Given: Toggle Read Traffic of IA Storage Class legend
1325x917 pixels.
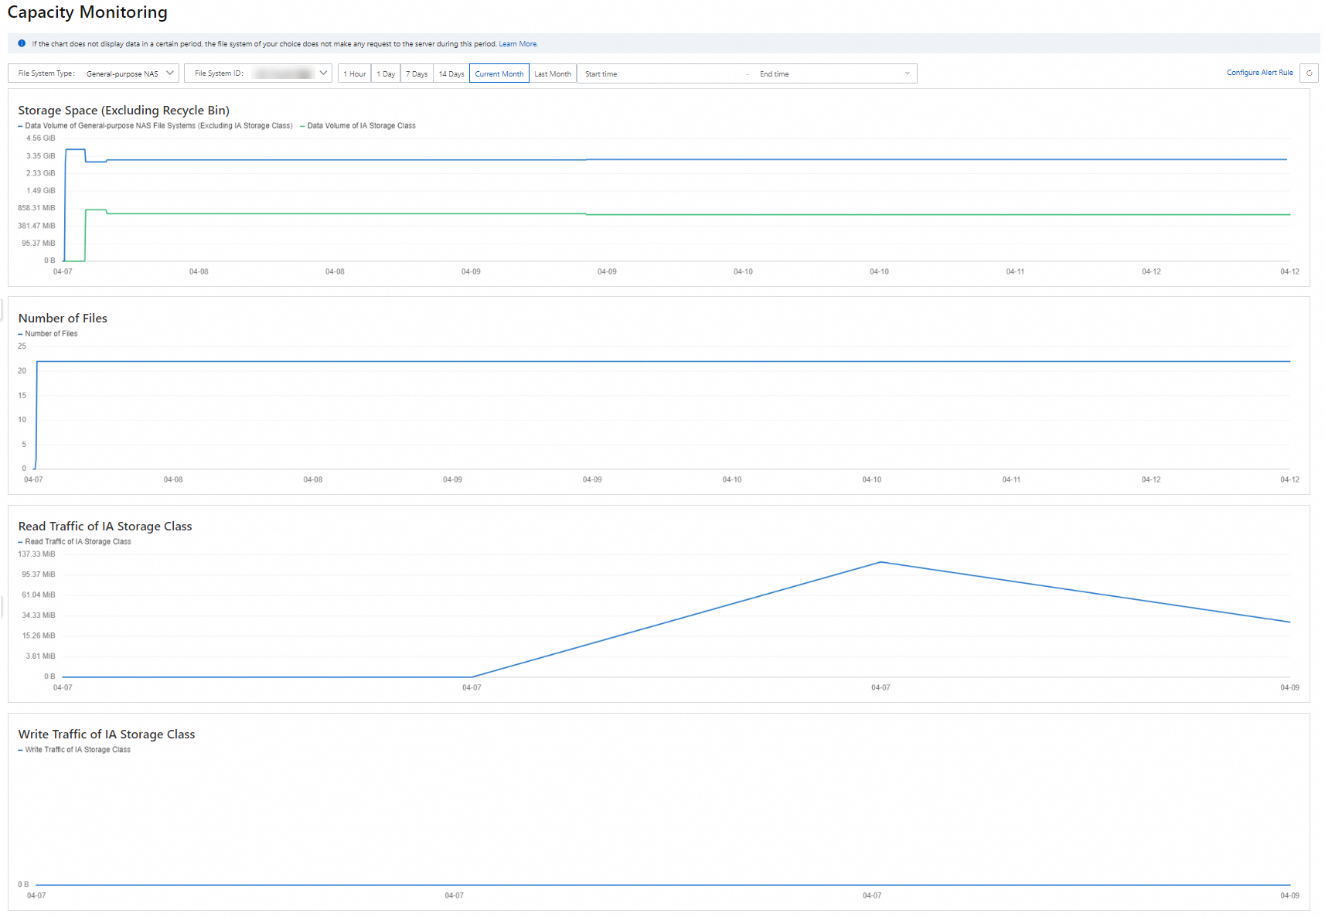Looking at the screenshot, I should pos(75,542).
